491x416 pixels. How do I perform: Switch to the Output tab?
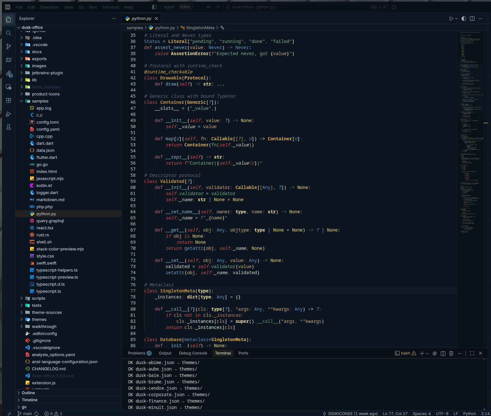click(165, 353)
